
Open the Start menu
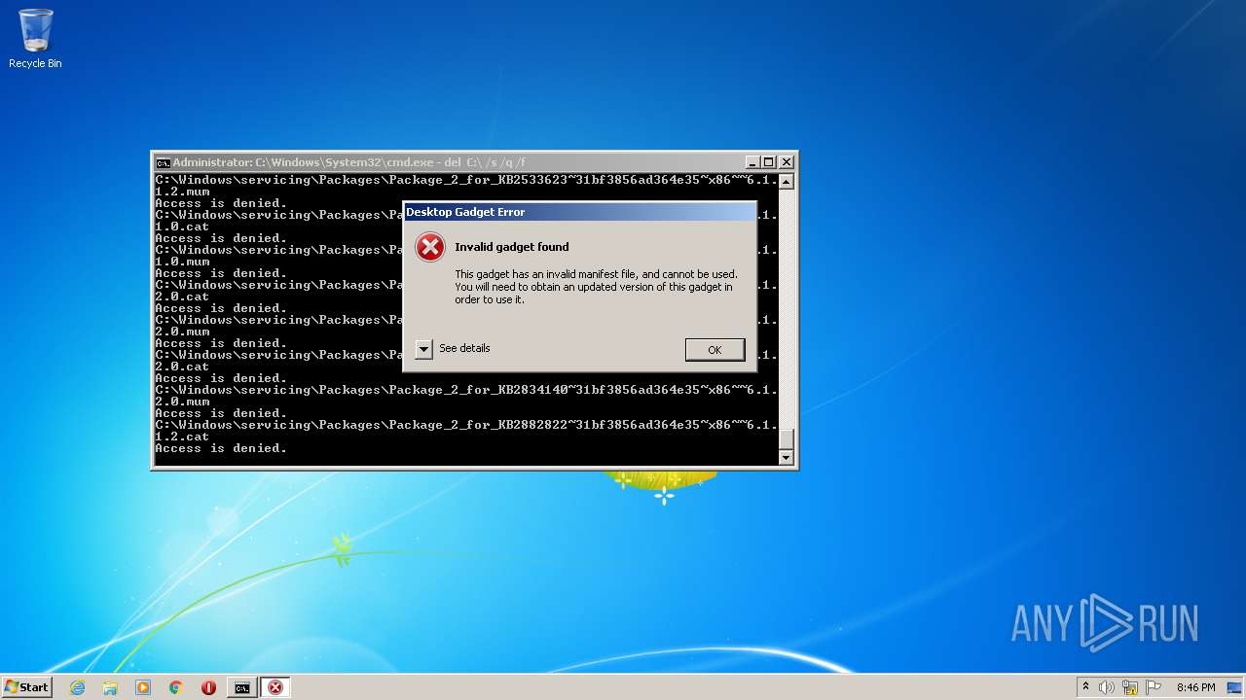point(26,687)
